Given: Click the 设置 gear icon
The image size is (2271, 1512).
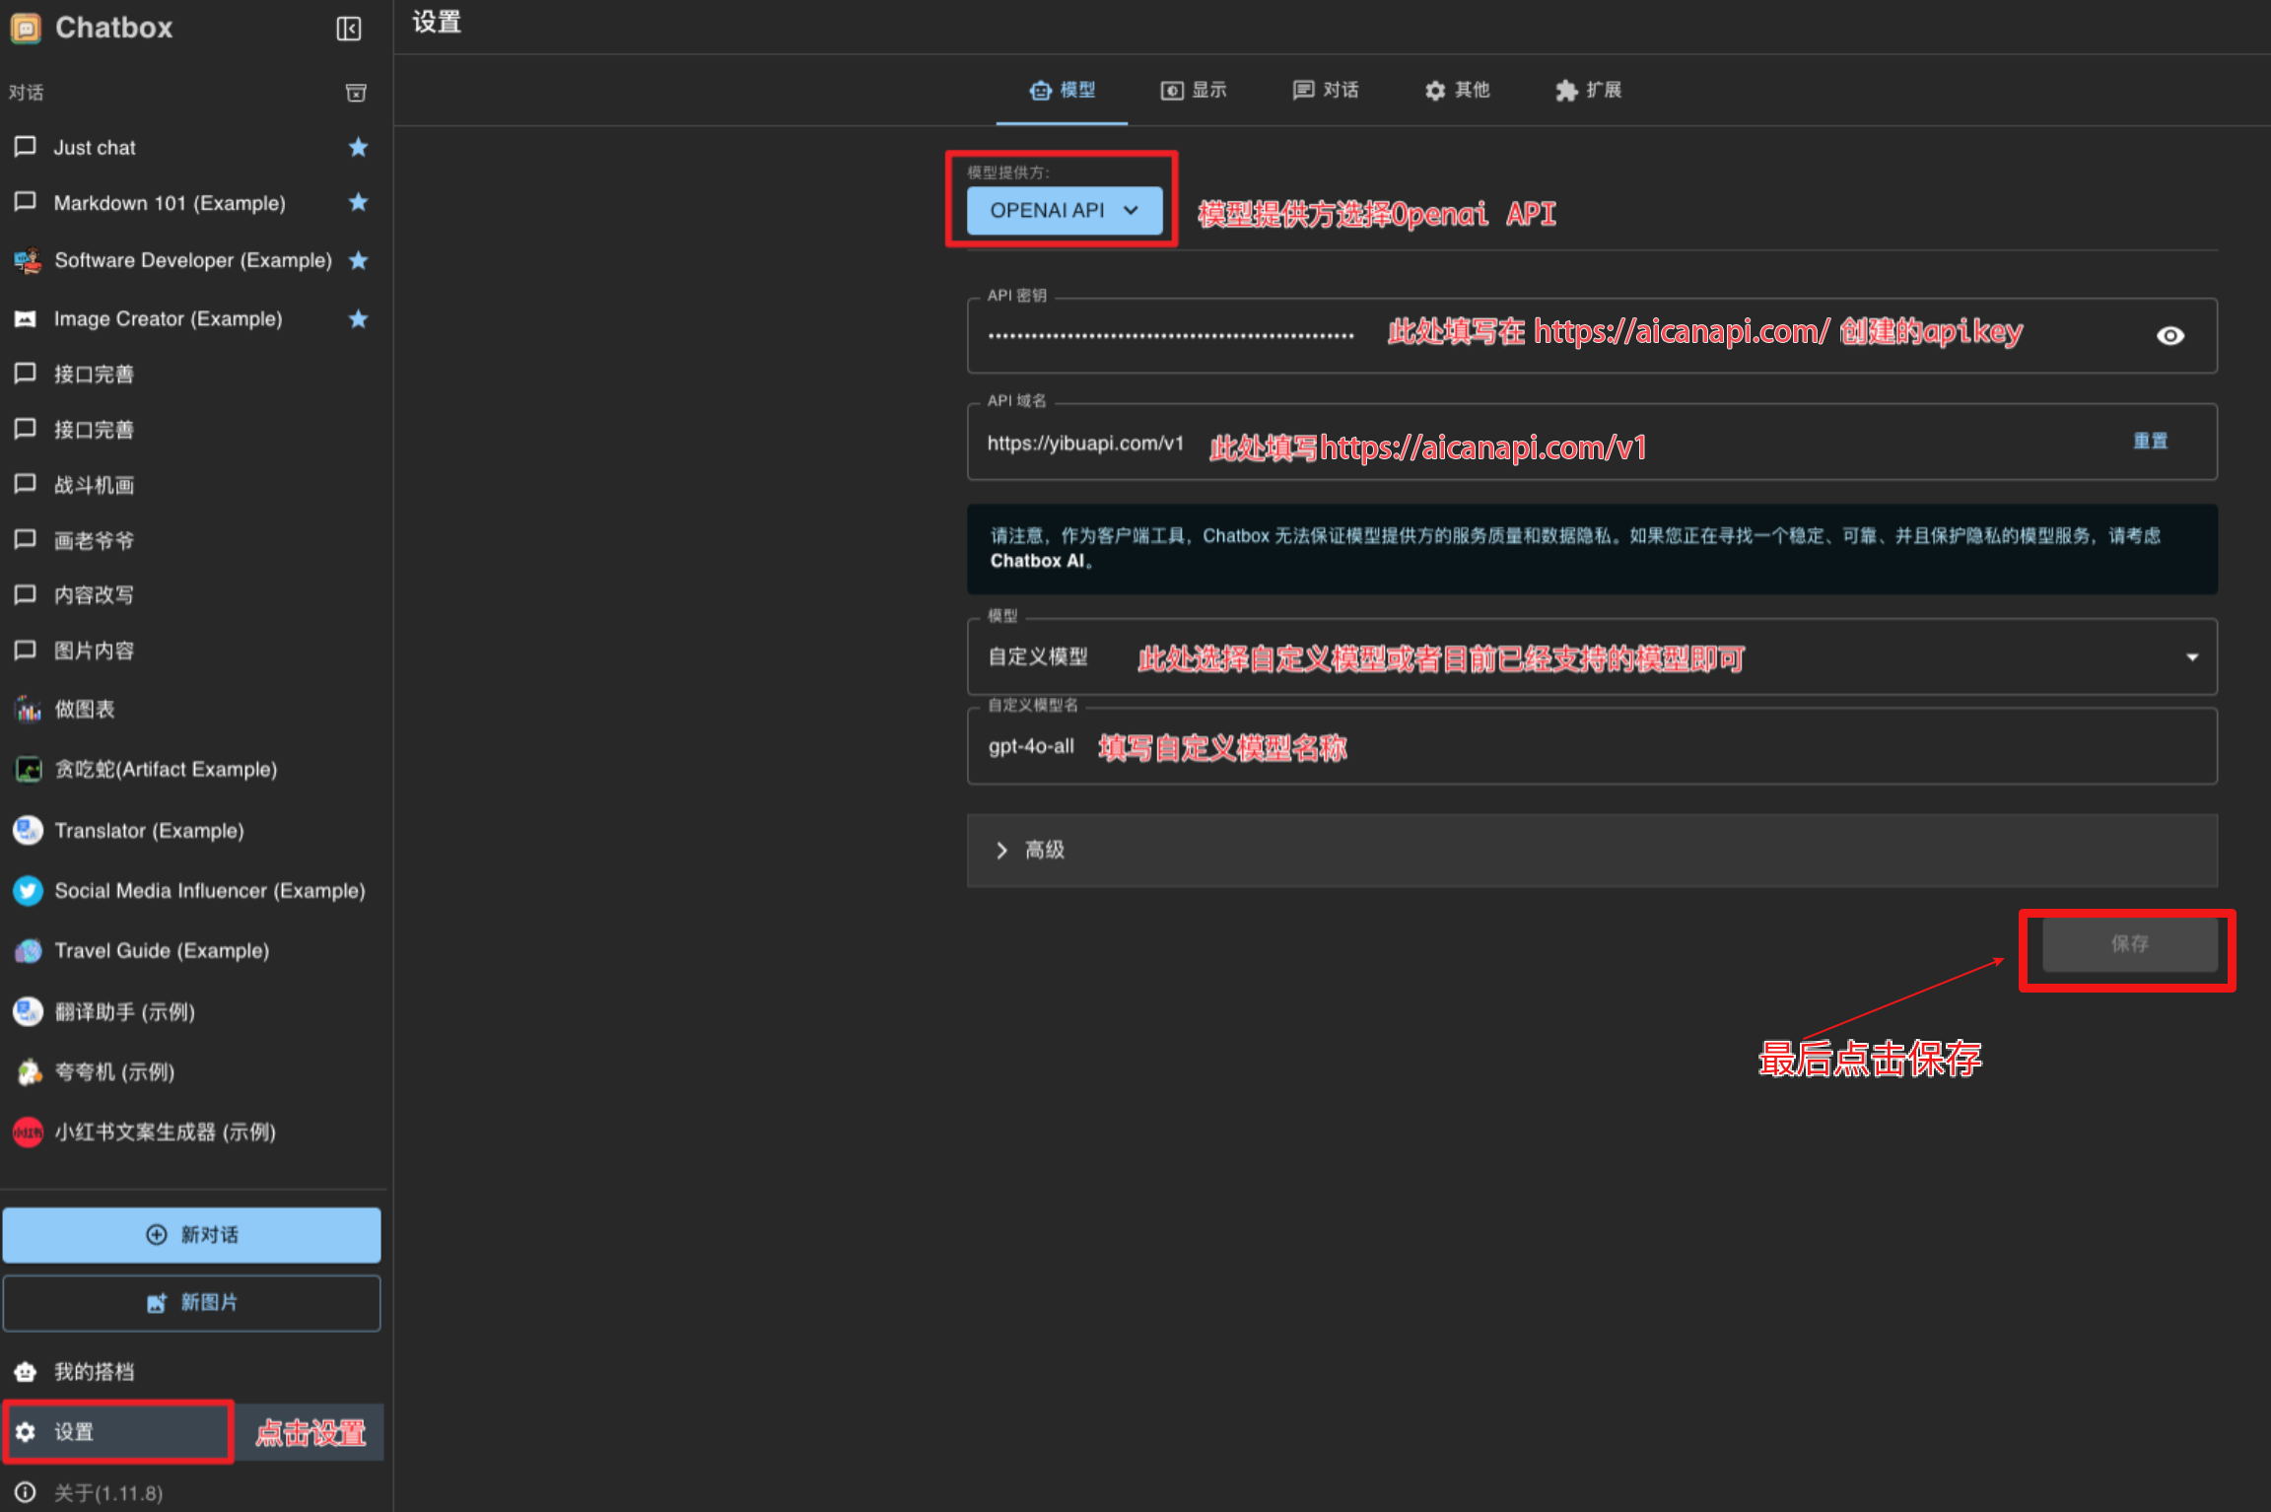Looking at the screenshot, I should 28,1432.
